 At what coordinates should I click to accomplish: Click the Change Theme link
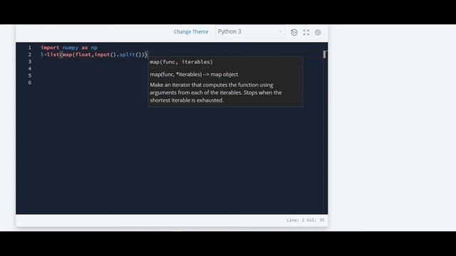pos(191,31)
